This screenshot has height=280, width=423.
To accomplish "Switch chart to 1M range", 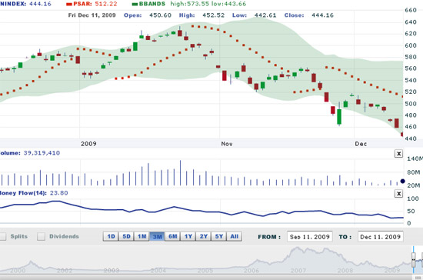I will pos(142,237).
